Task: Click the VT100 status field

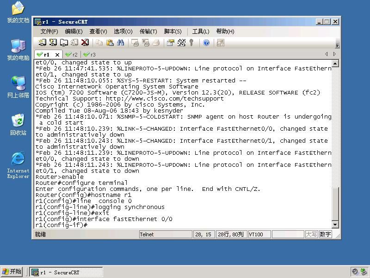Action: [259, 234]
